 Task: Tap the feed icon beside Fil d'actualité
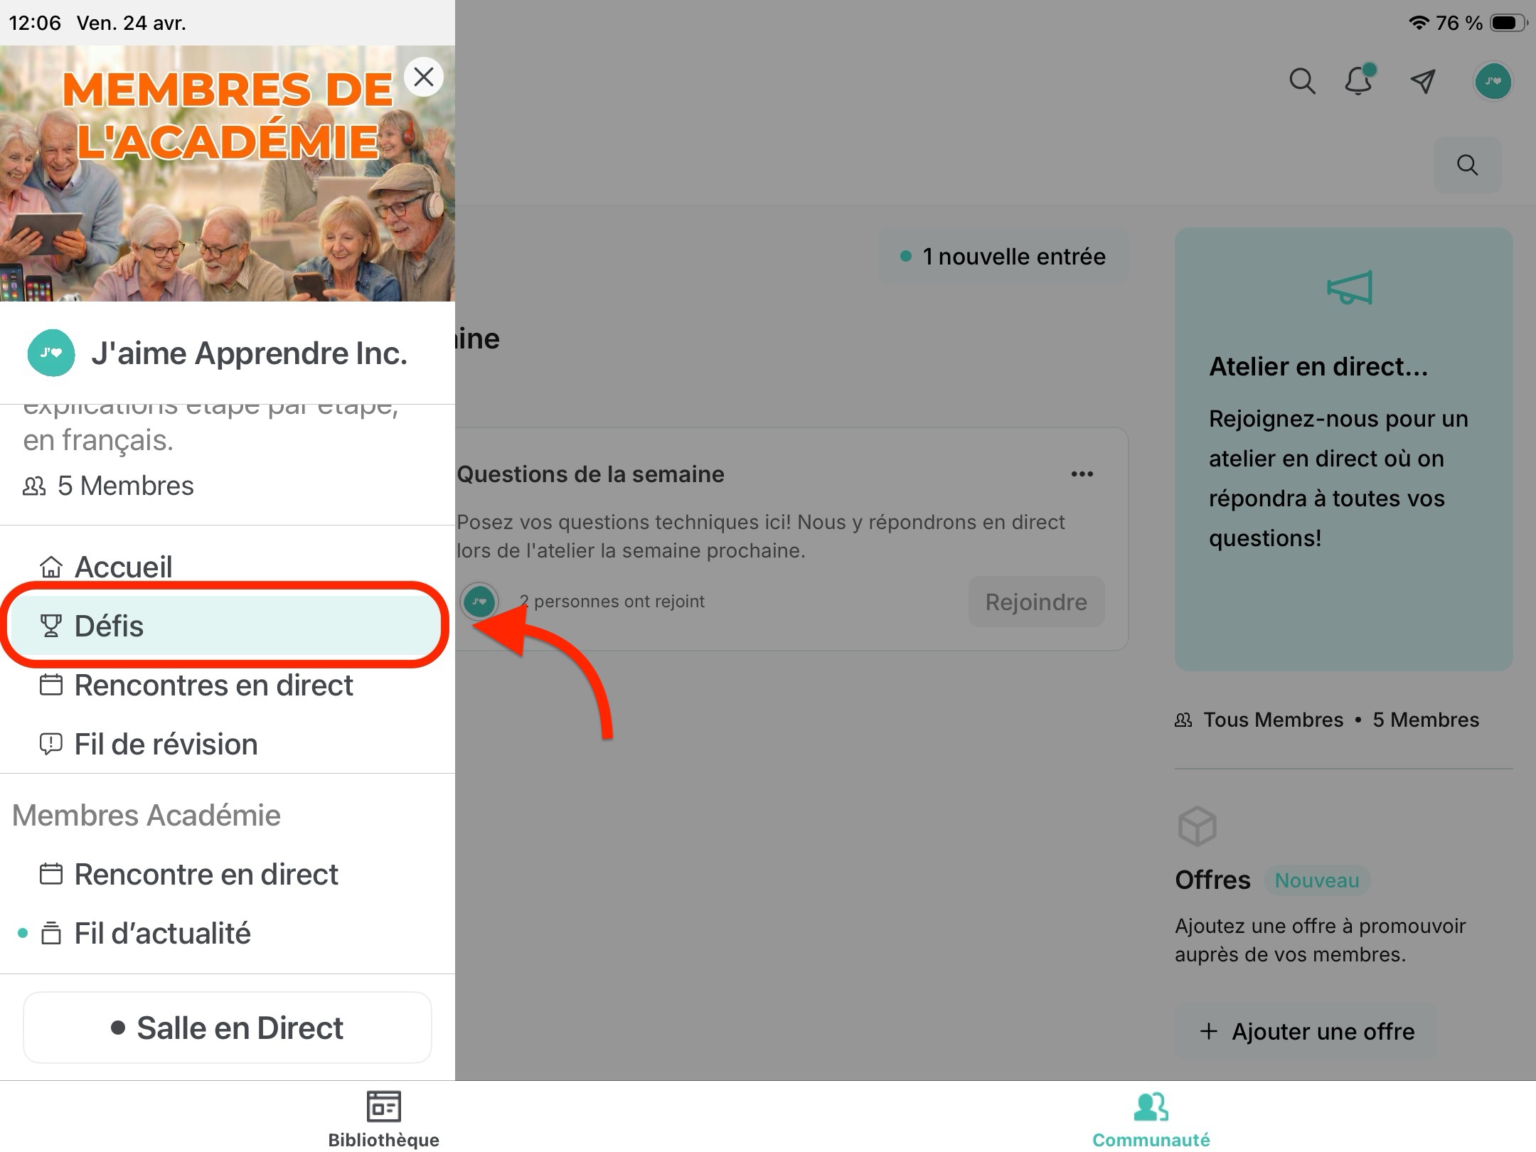[x=50, y=933]
